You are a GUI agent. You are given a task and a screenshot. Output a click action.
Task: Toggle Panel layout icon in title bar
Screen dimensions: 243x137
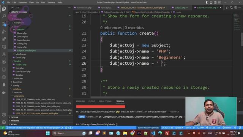coord(211,2)
